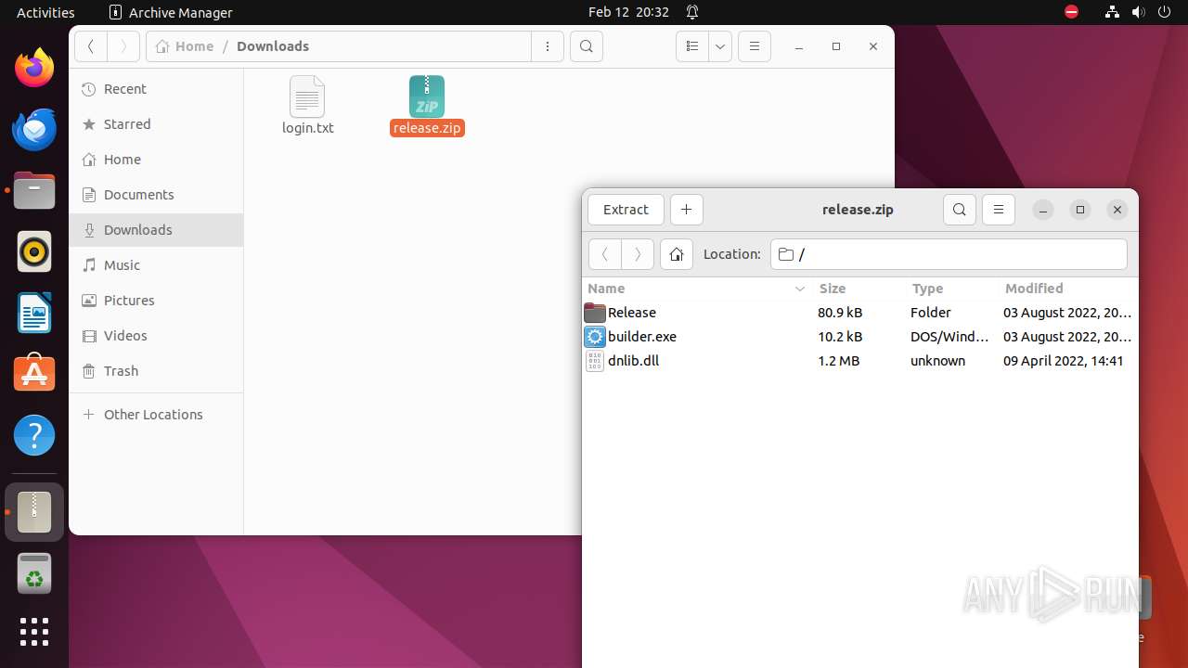Open Music in Files sidebar
This screenshot has height=668, width=1188.
(156, 265)
